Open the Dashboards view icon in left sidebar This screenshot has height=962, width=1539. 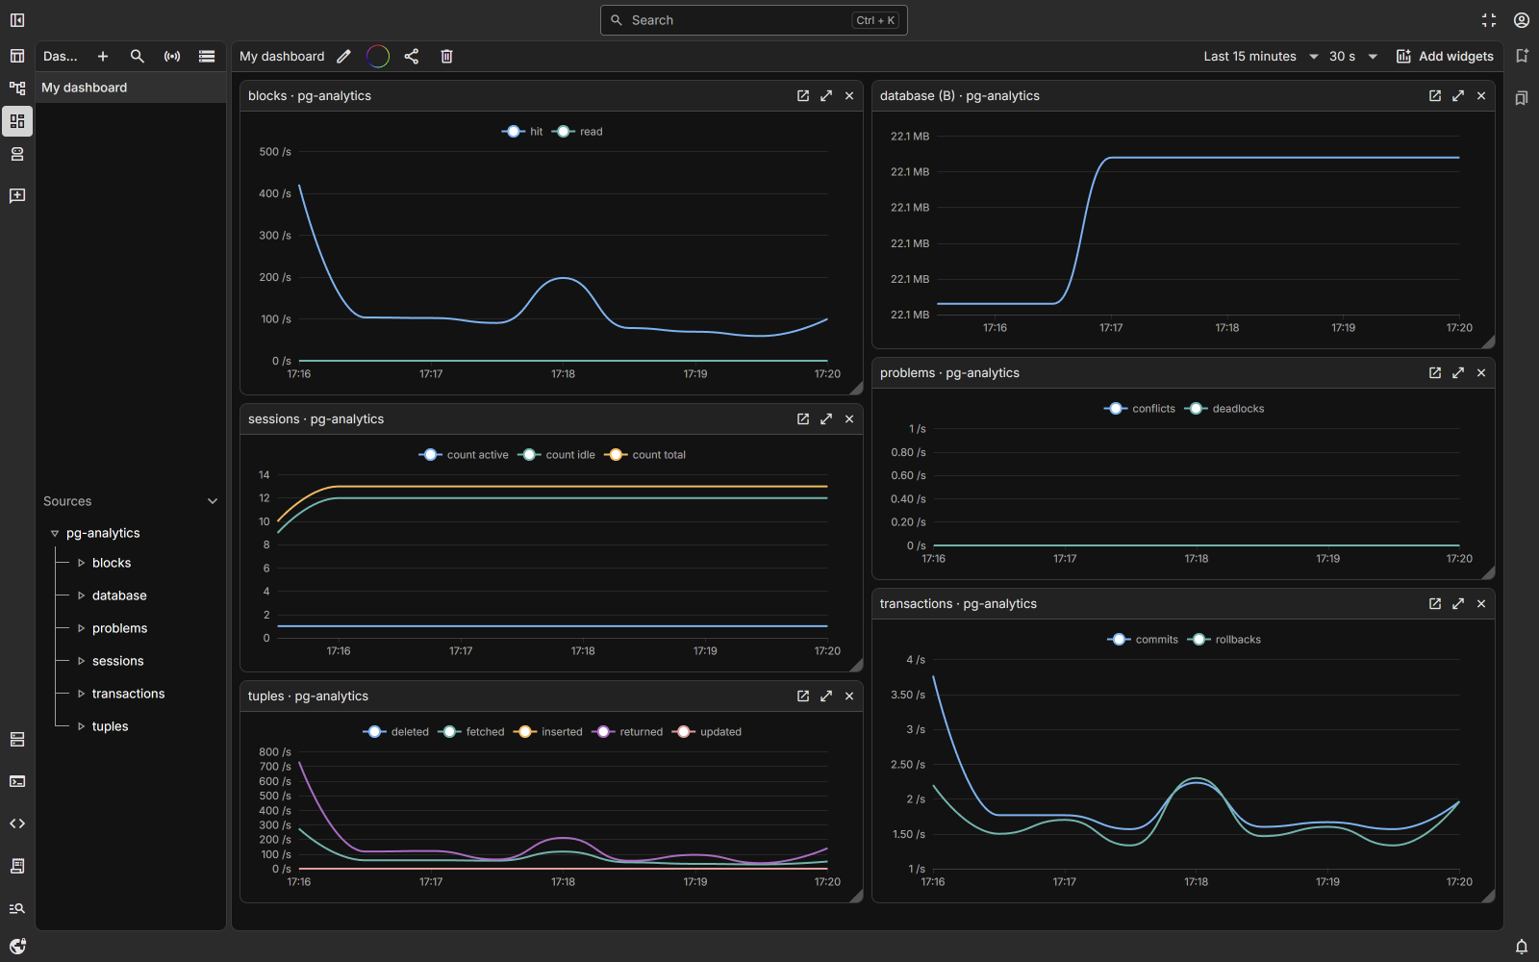tap(17, 121)
